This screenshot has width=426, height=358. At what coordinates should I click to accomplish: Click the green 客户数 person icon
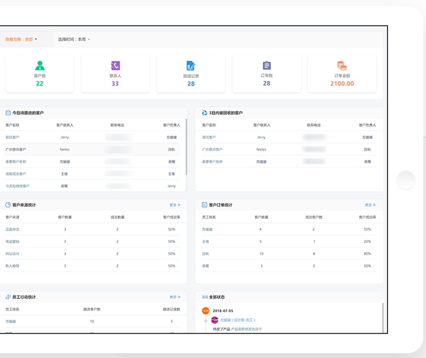click(x=40, y=66)
